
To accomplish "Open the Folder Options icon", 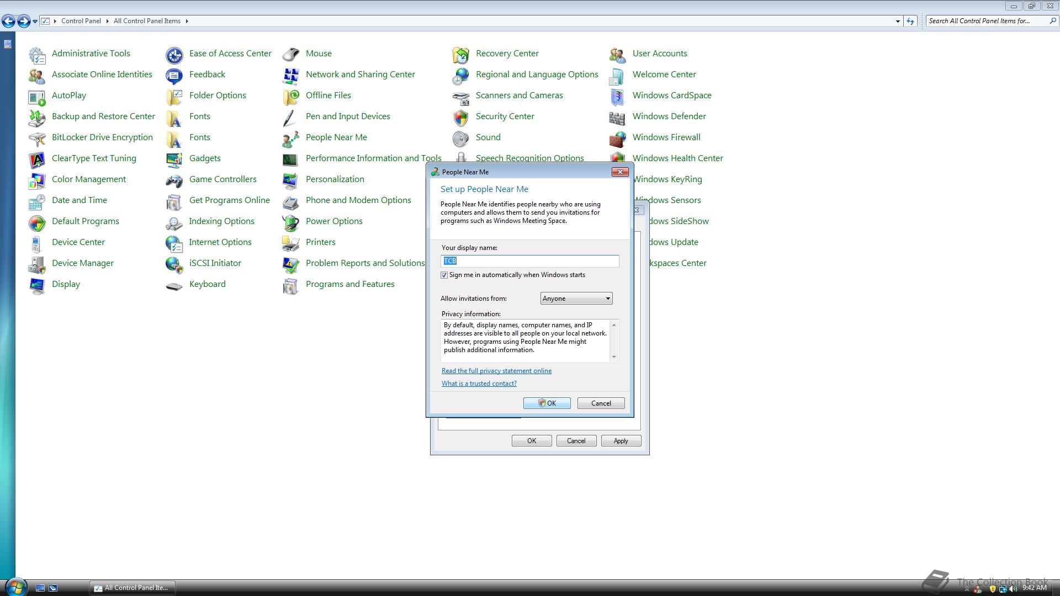I will 174,97.
